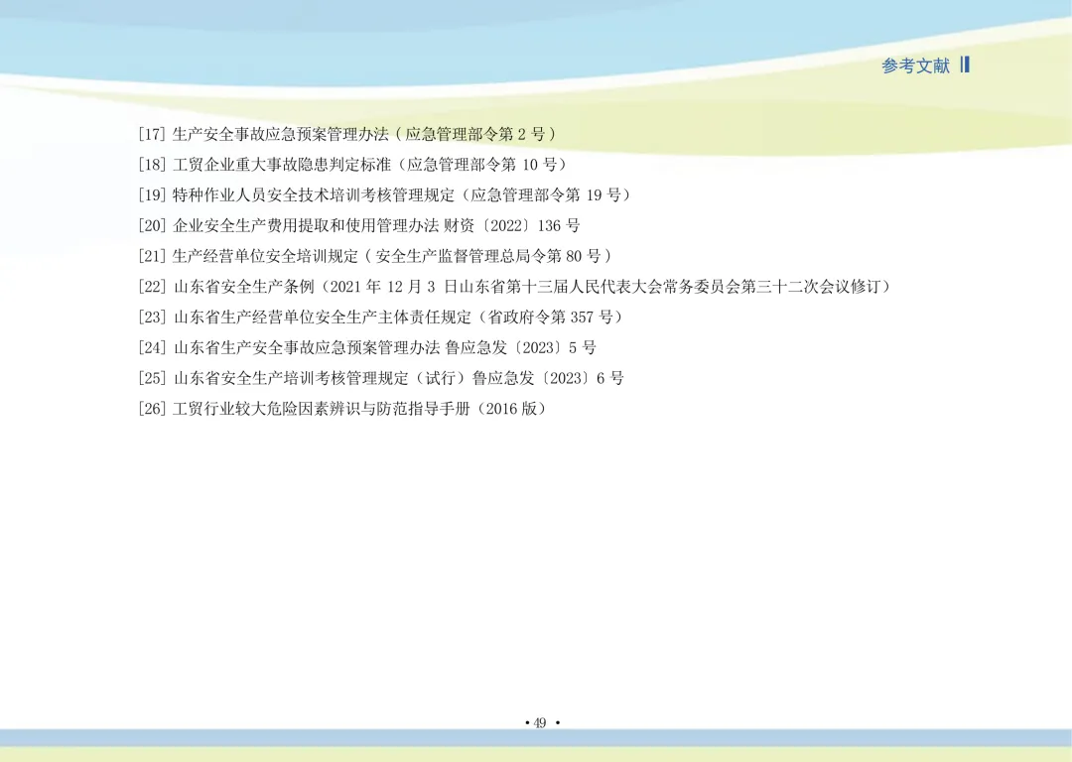Select reference [17] 生产安全事故应急预案管理办法

[x=348, y=134]
